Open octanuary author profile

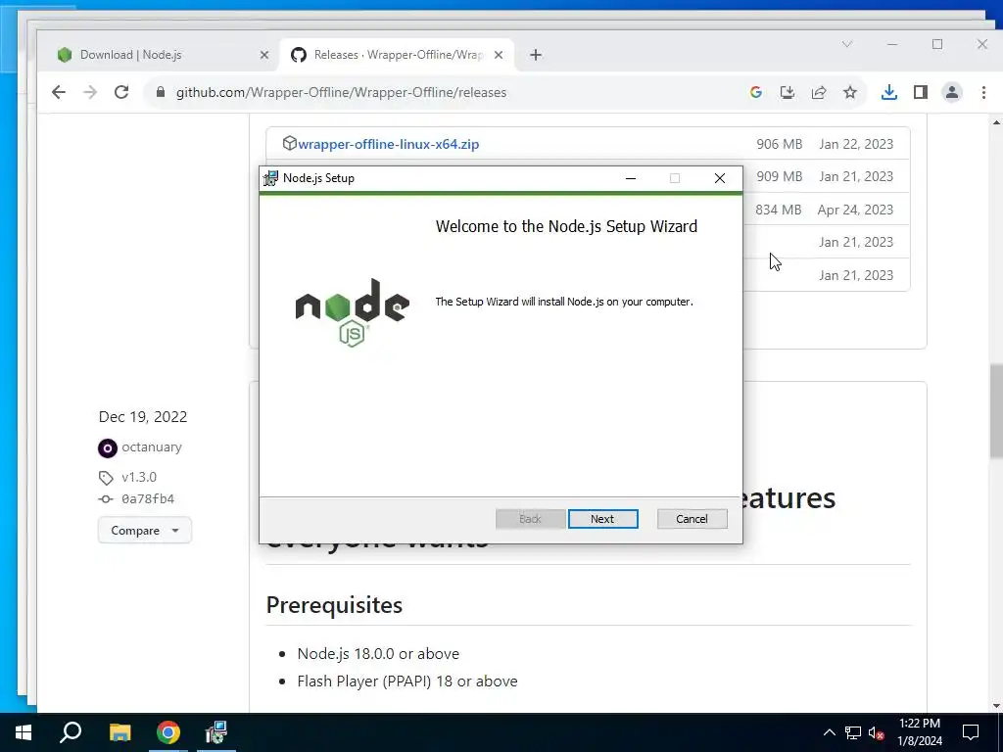pos(152,446)
